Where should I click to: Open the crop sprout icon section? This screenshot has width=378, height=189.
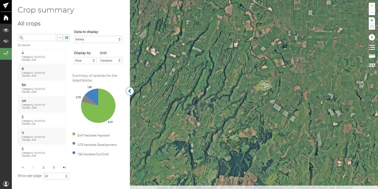[6, 53]
